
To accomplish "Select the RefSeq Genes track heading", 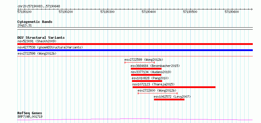I will pos(30,113).
